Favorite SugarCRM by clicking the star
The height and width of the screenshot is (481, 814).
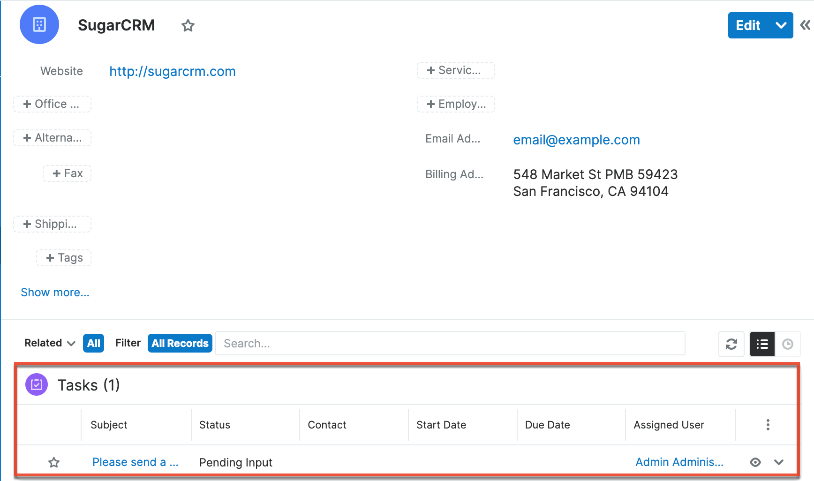pos(188,26)
